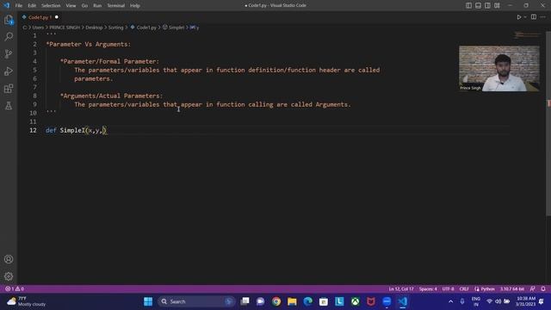Open the Source Control view
The height and width of the screenshot is (310, 551).
coord(9,53)
